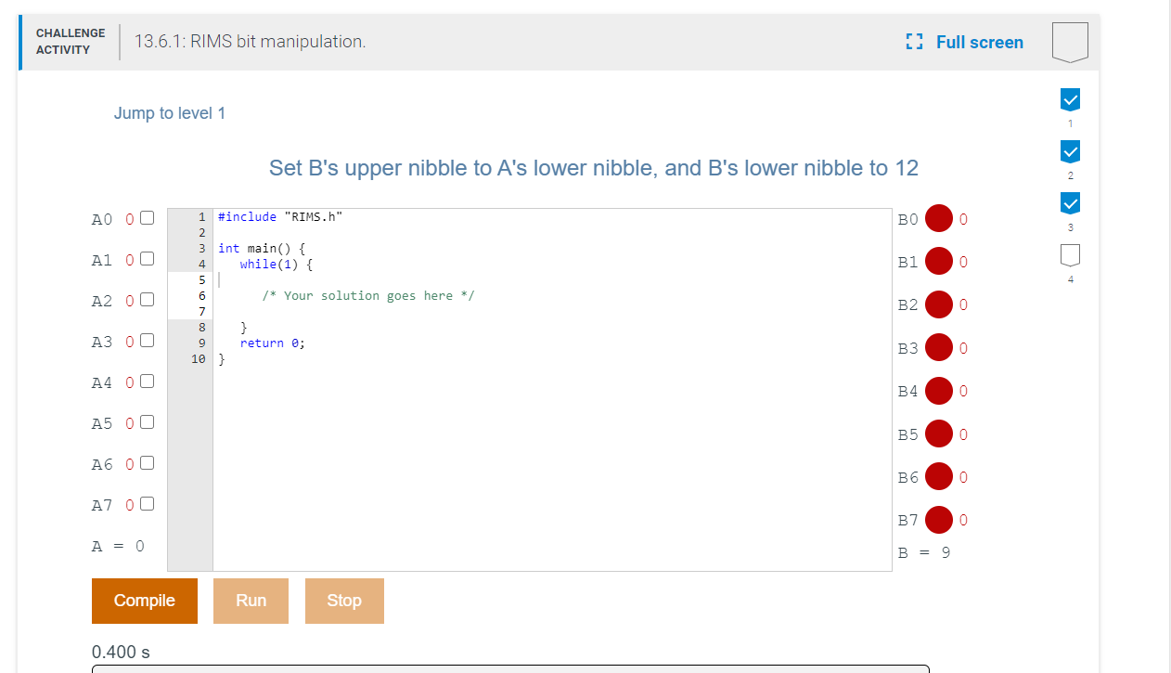
Task: Click Jump to level 1 link
Action: [170, 113]
